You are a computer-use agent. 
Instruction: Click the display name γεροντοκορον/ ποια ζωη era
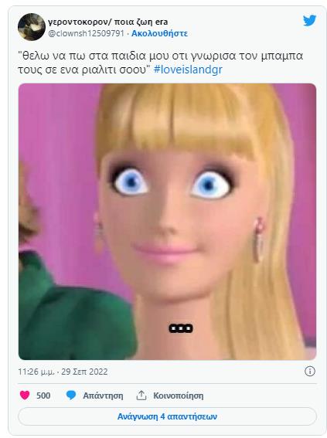click(x=108, y=22)
